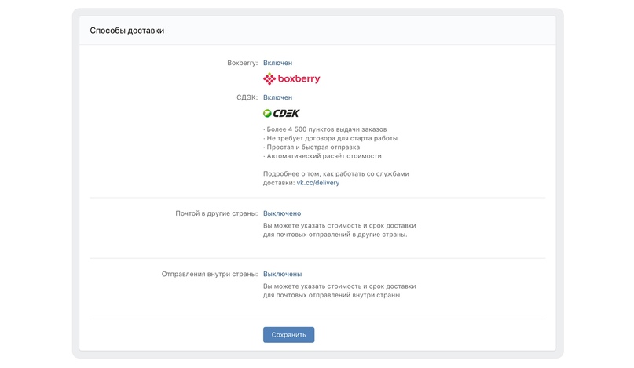
Task: Toggle Boxberry 'Включен' status
Action: pyautogui.click(x=277, y=63)
